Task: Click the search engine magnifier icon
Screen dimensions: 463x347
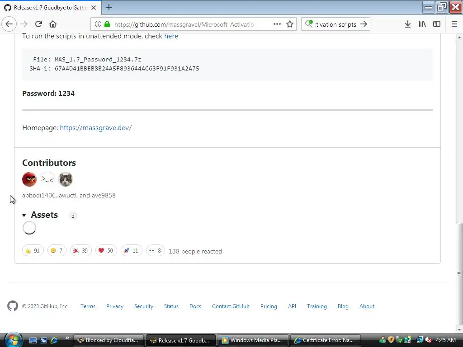Action: (x=309, y=23)
